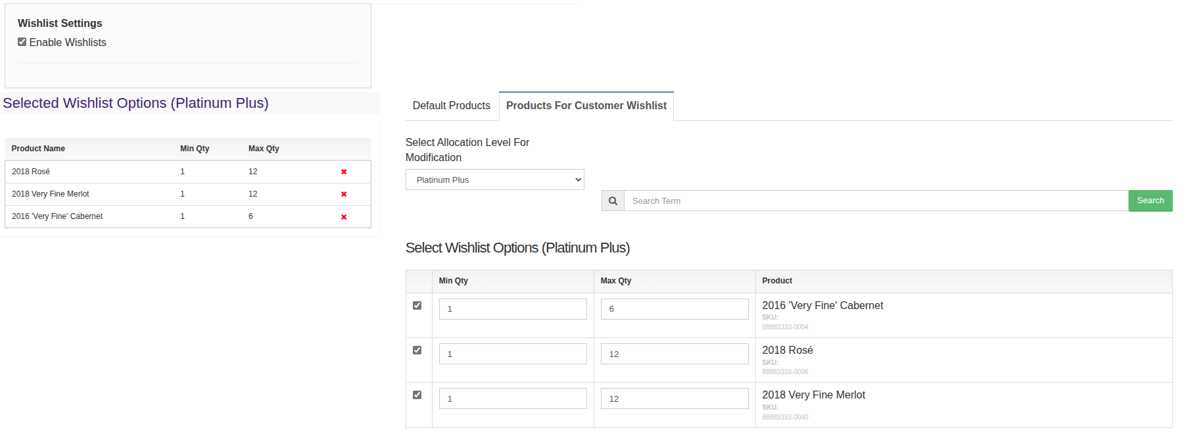Image resolution: width=1182 pixels, height=434 pixels.
Task: Edit Min Qty for 2016 Cabernet
Action: point(513,309)
